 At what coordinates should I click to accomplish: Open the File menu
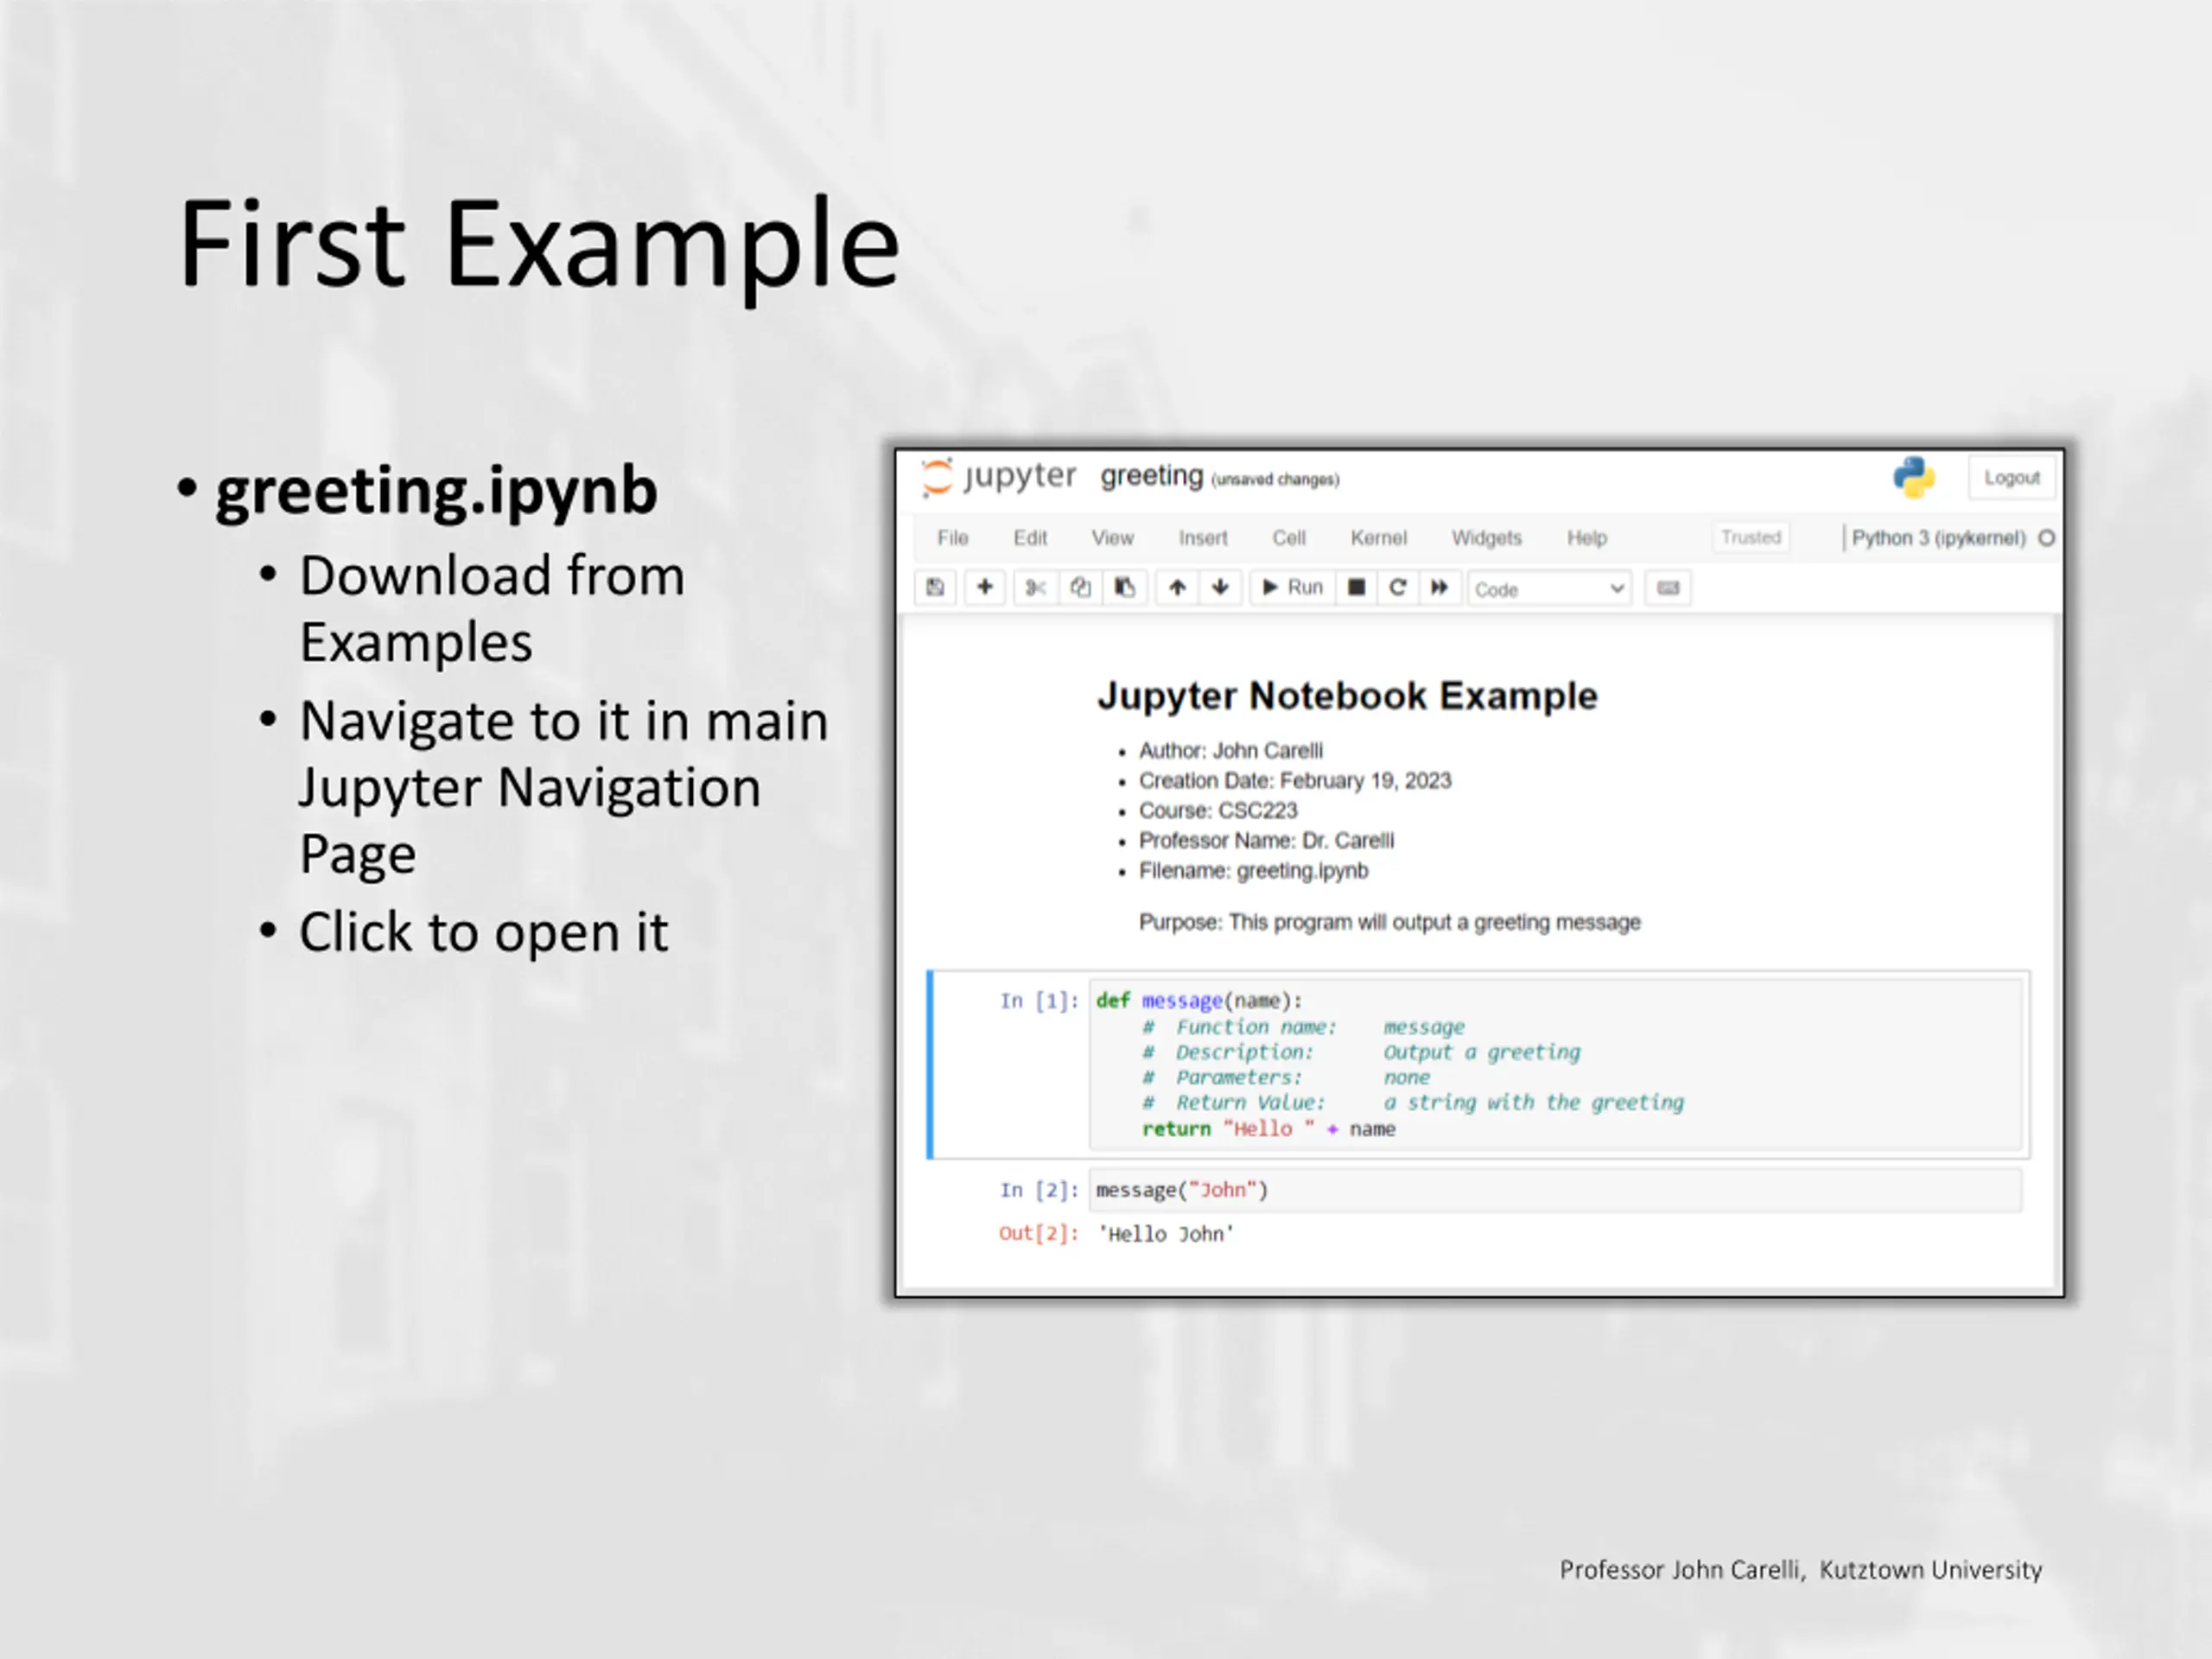pyautogui.click(x=952, y=538)
